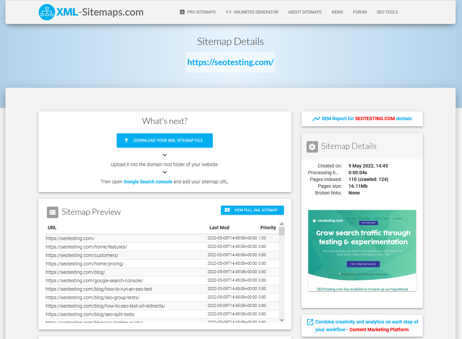Click the download arrow icon on the button
The image size is (462, 339).
coord(126,140)
